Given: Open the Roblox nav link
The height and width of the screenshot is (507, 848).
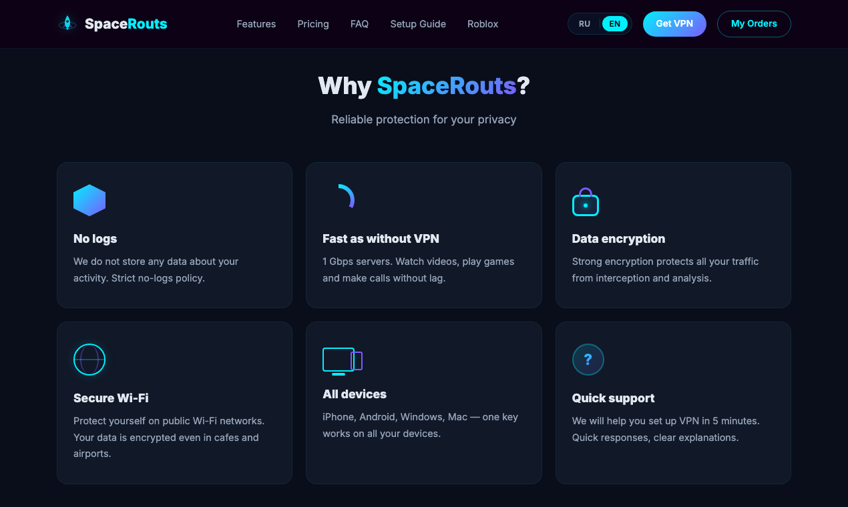Looking at the screenshot, I should (x=483, y=24).
